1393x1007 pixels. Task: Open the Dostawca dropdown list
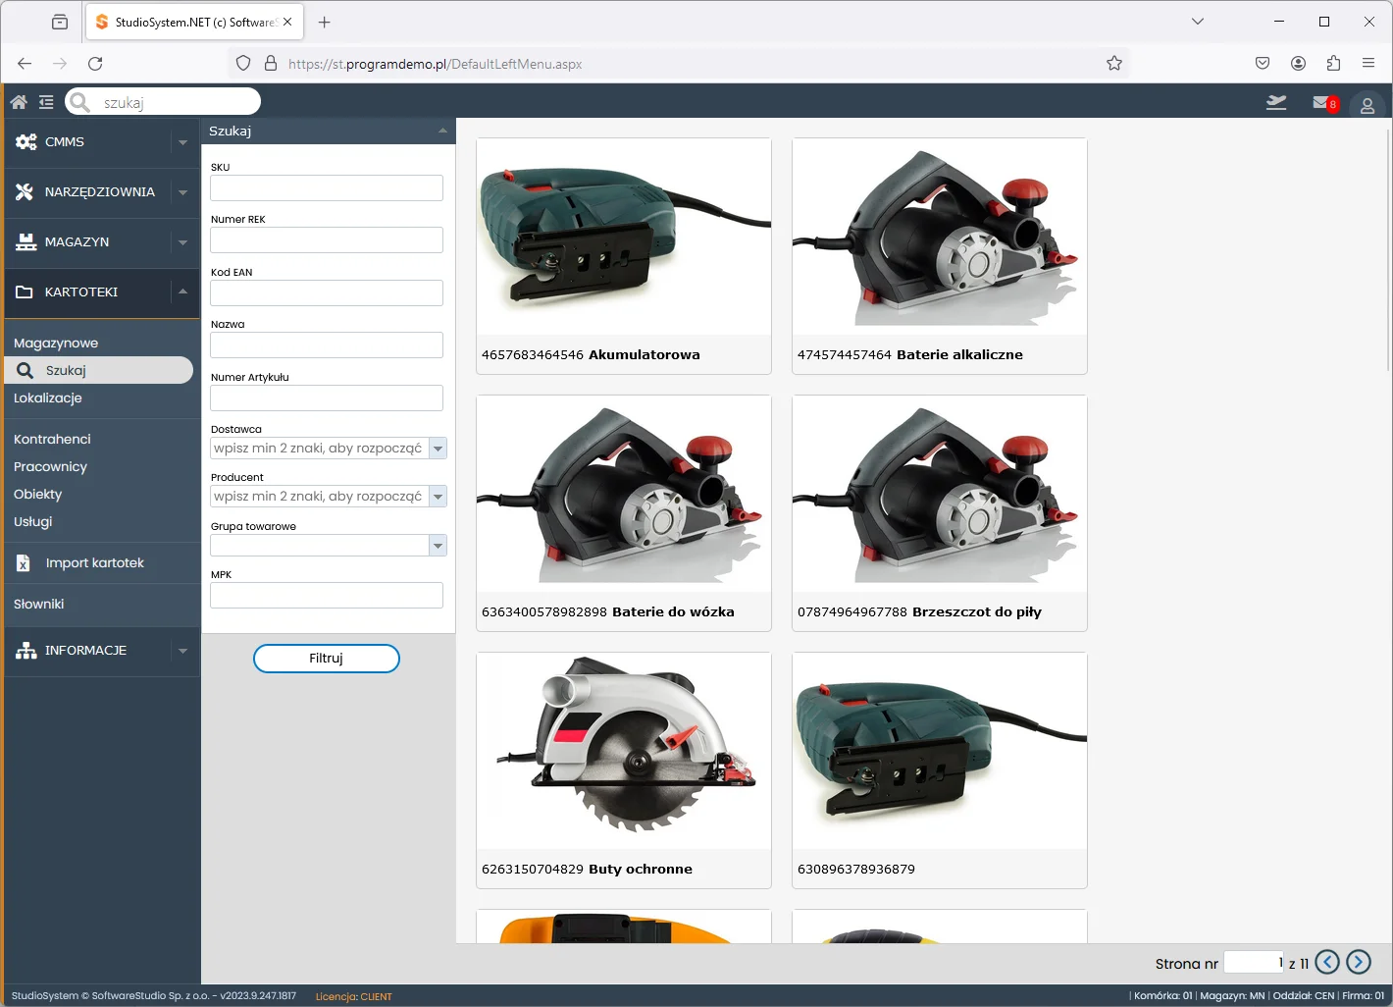[x=439, y=449]
